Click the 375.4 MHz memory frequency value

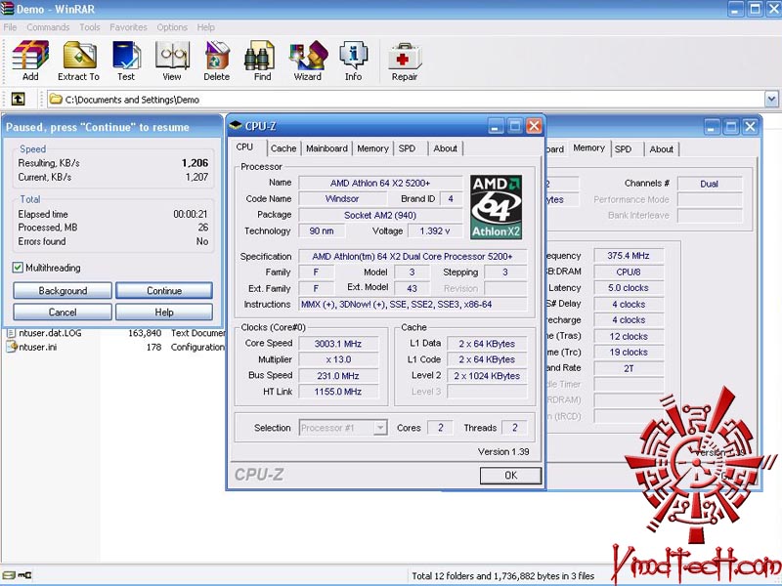pos(629,256)
